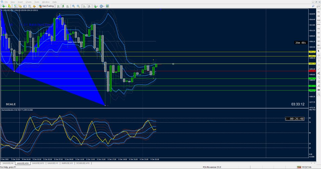The image size is (321, 169).
Task: Switch to XAUUSD,H4 chart tab
Action: pos(8,163)
